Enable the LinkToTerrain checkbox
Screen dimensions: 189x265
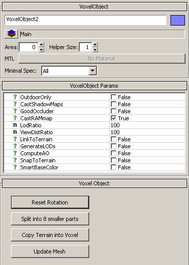click(113, 139)
